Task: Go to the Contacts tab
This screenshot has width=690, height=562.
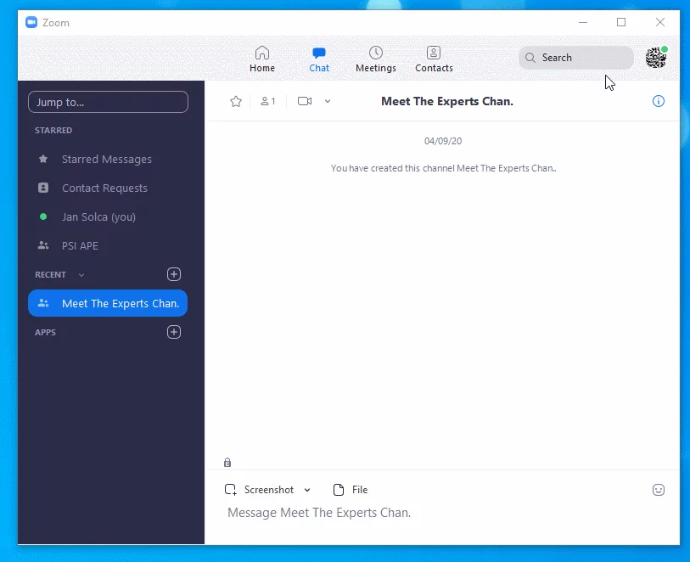Action: (x=434, y=59)
